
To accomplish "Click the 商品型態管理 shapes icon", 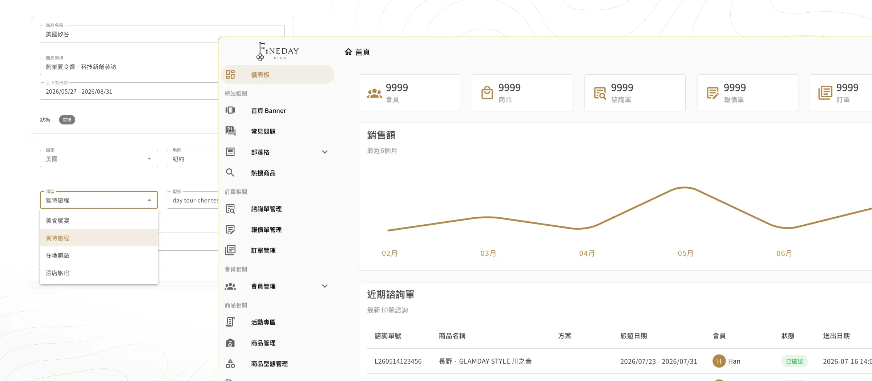I will click(x=230, y=364).
